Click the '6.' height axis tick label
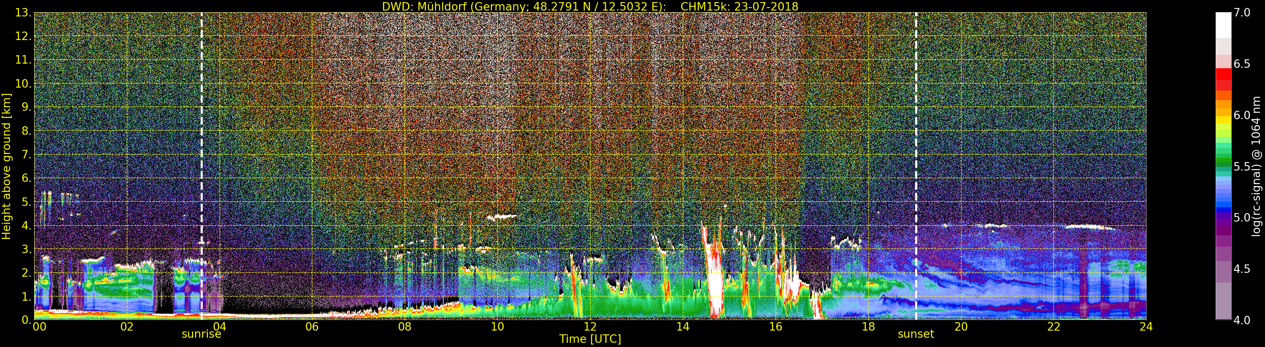The height and width of the screenshot is (347, 1265). tap(27, 178)
